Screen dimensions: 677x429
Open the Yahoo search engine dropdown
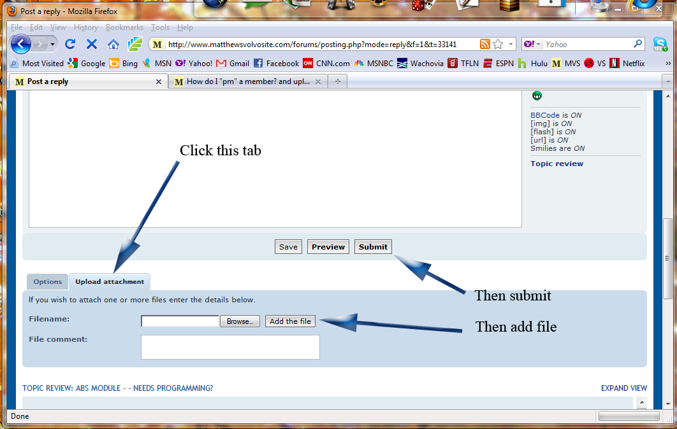point(532,44)
